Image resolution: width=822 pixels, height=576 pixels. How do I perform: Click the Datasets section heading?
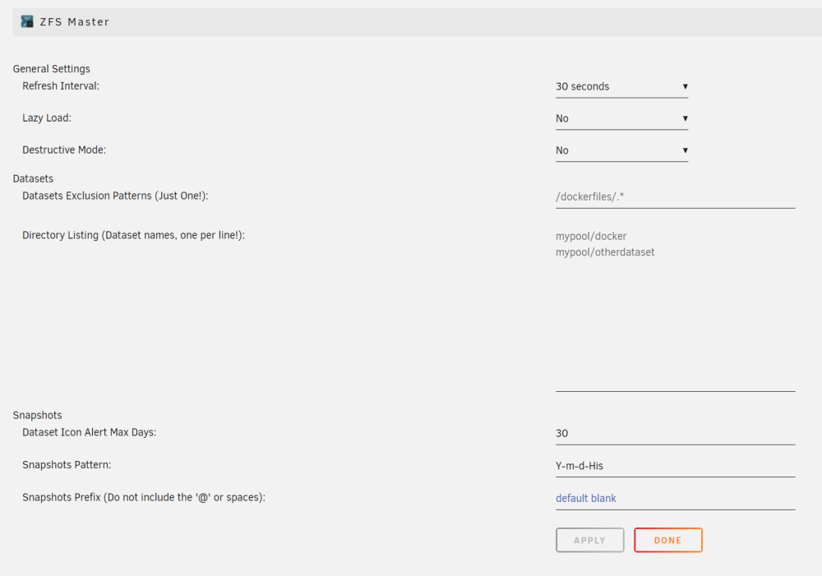click(33, 179)
